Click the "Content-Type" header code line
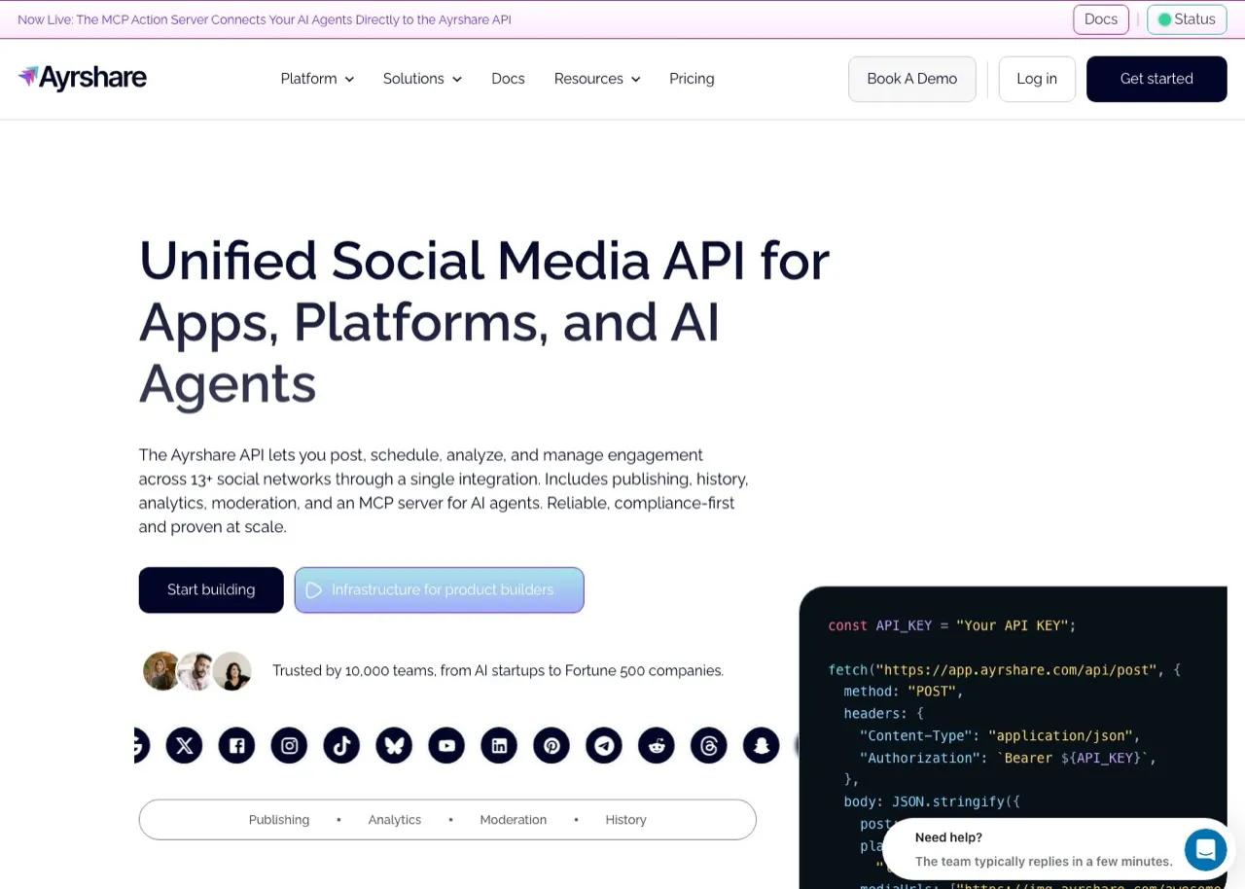 (x=1000, y=736)
